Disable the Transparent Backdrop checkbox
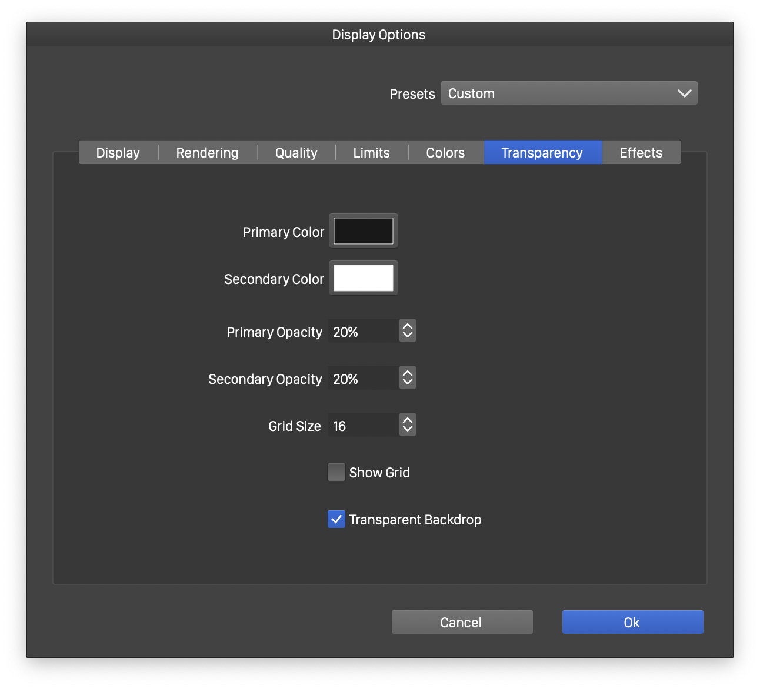760x689 pixels. click(336, 520)
